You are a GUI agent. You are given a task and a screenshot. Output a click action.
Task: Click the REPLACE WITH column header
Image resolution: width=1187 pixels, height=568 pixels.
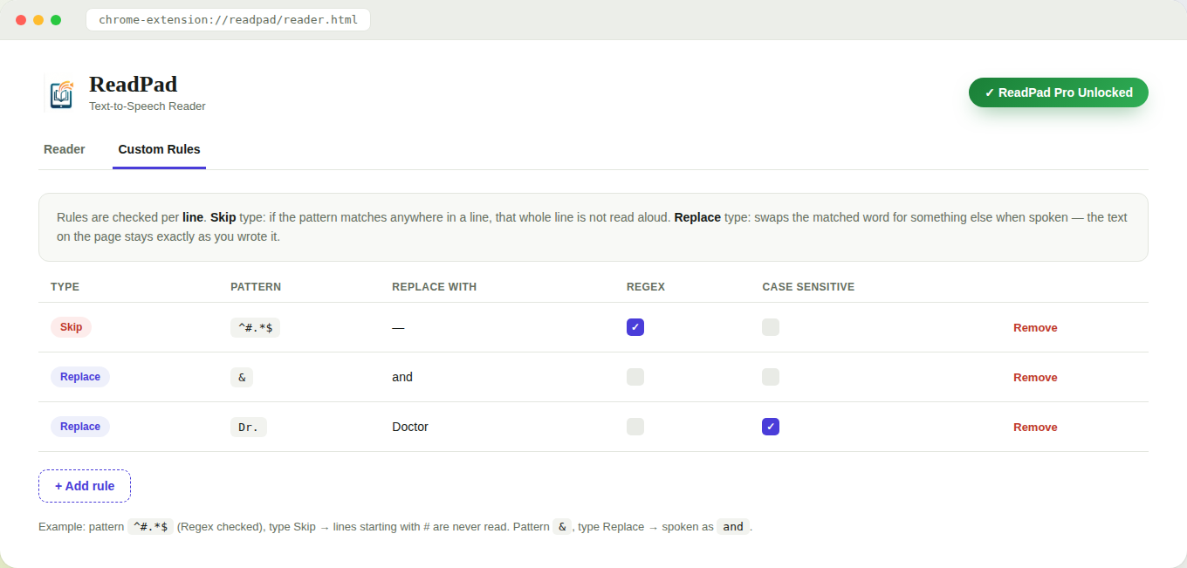tap(435, 287)
